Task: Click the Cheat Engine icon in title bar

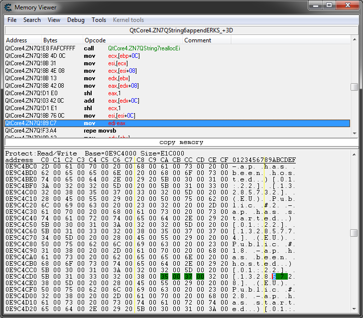Action: (x=8, y=7)
